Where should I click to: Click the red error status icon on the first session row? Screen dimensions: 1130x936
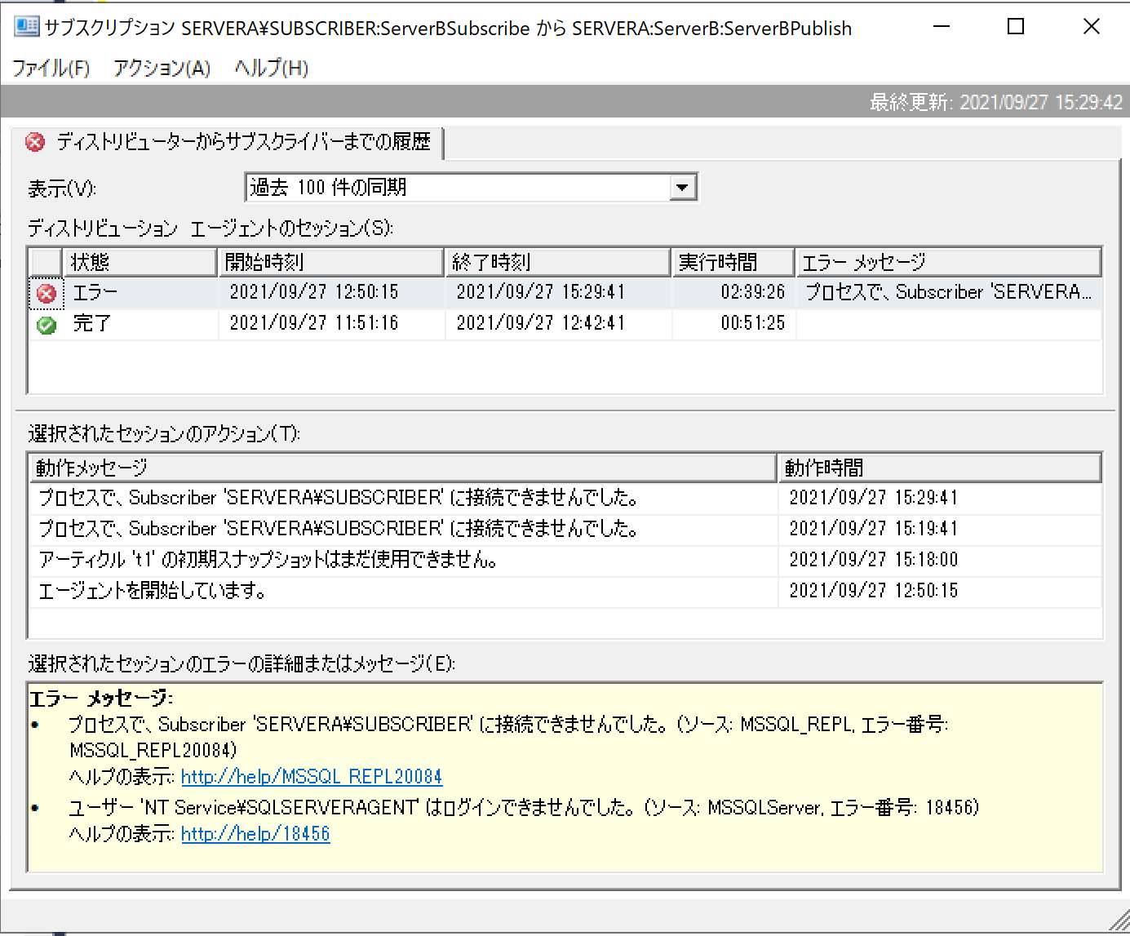point(46,292)
